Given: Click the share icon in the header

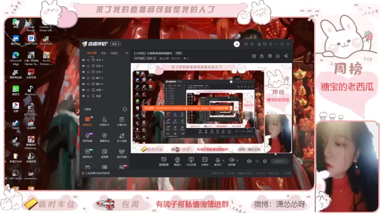Looking at the screenshot, I should click(286, 56).
